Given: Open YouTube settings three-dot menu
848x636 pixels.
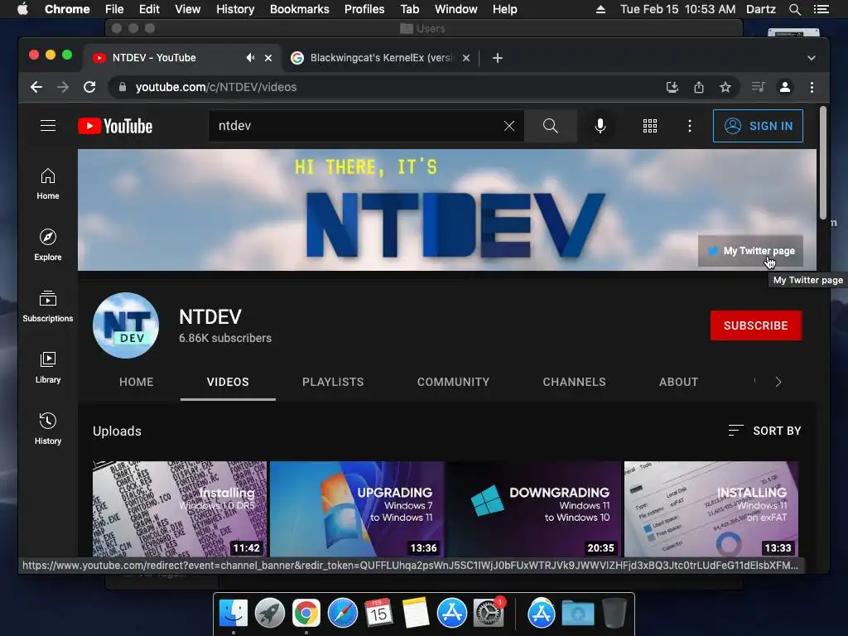Looking at the screenshot, I should click(x=690, y=126).
